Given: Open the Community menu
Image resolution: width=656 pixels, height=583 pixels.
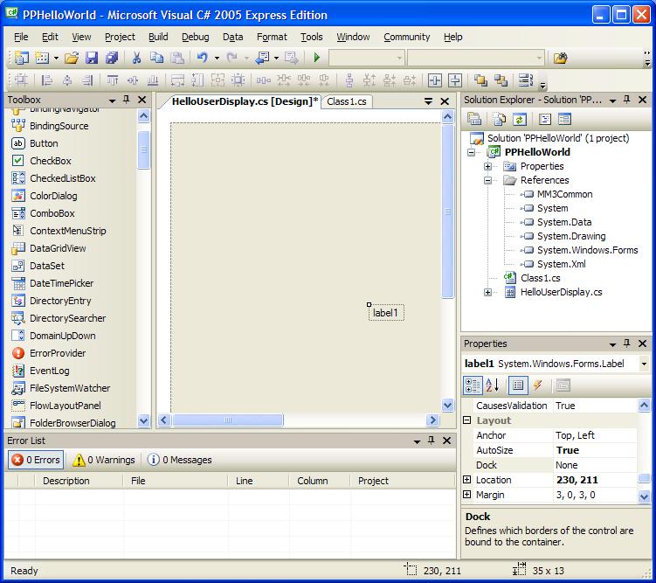Looking at the screenshot, I should click(407, 37).
